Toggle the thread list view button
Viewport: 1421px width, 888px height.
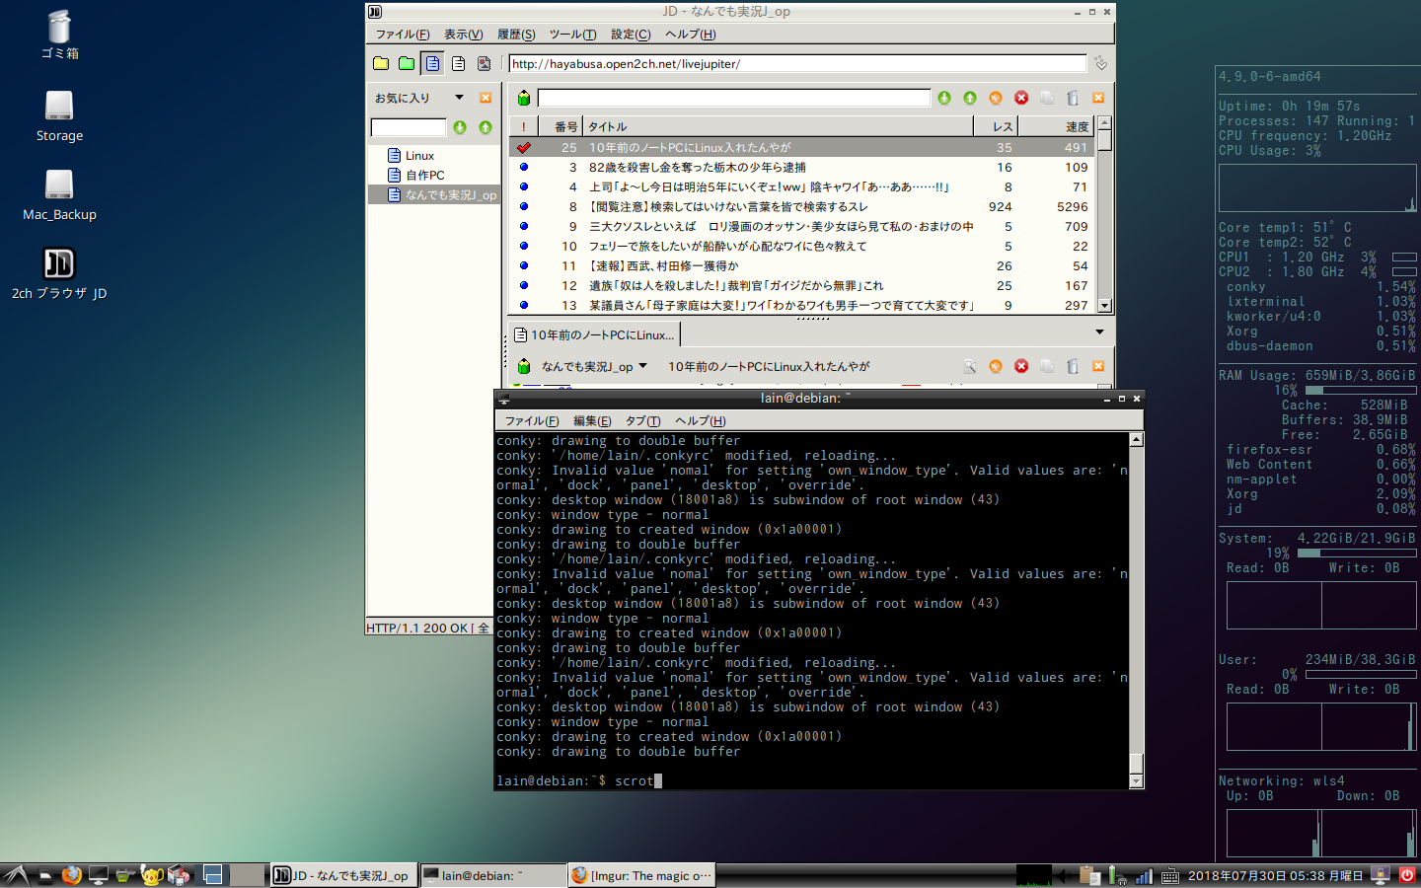coord(432,64)
